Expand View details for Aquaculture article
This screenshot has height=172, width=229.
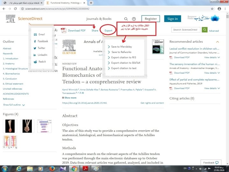click(212, 88)
